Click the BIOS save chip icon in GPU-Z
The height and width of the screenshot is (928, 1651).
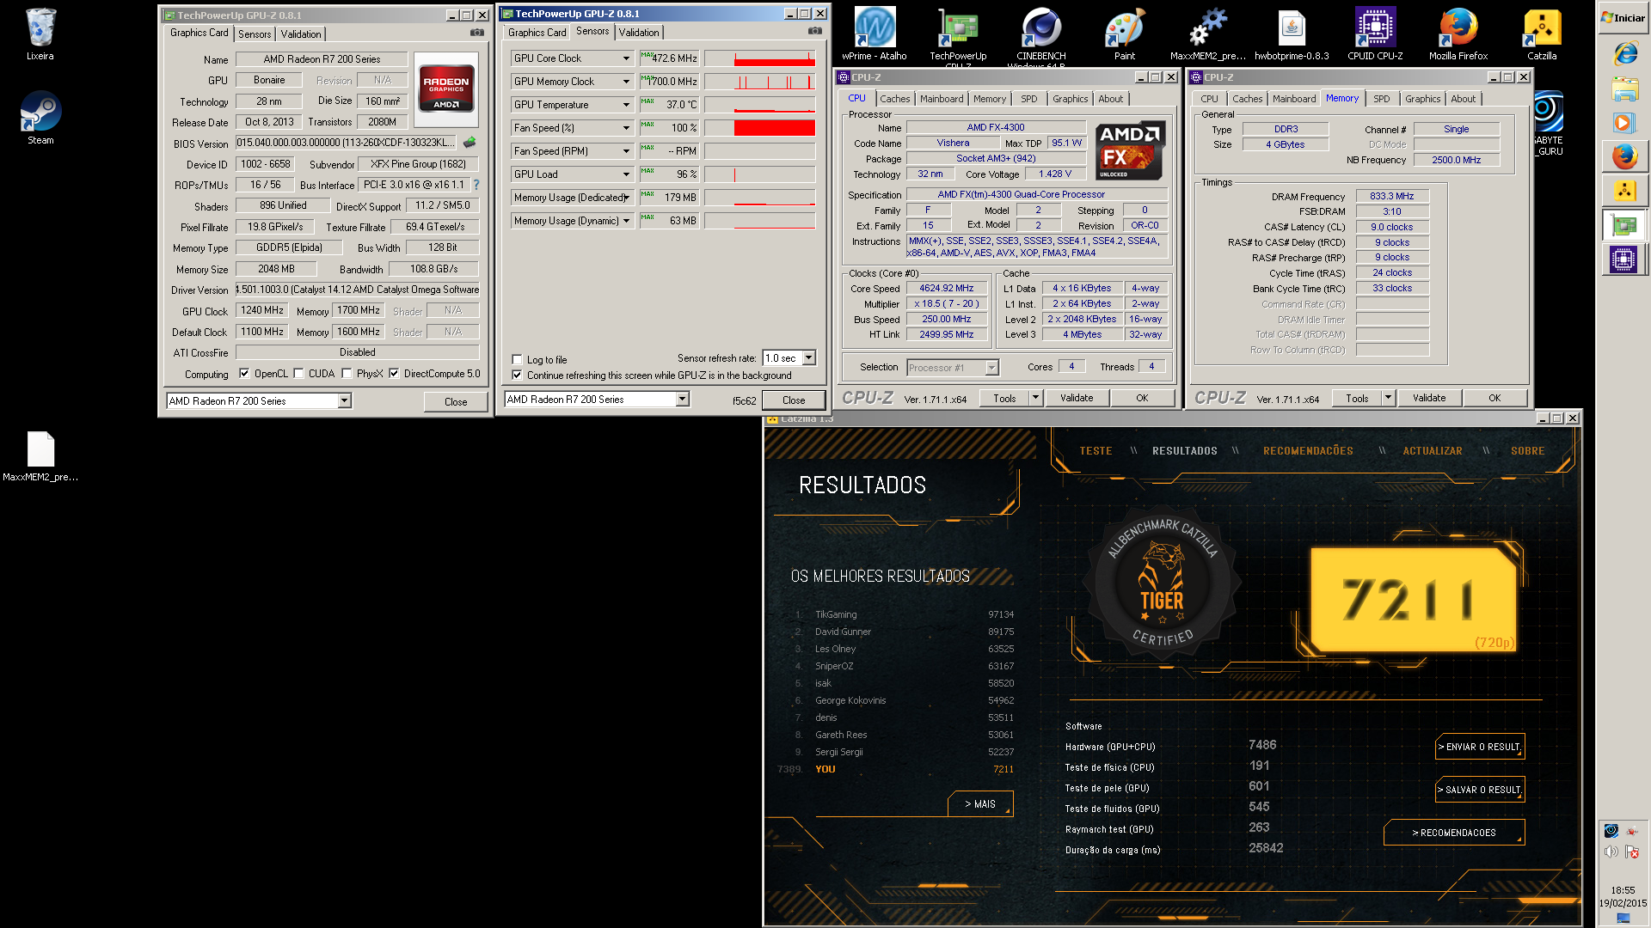click(470, 143)
